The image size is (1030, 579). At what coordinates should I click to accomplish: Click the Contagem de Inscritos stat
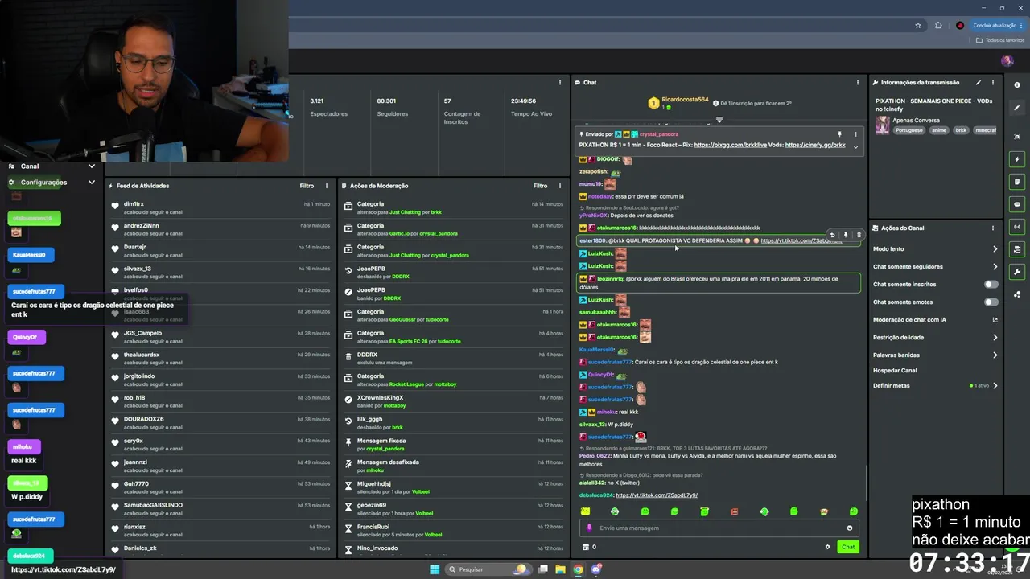click(x=462, y=110)
